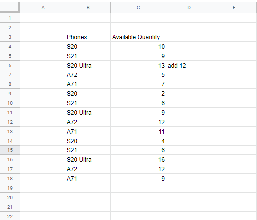257x220 pixels.
Task: Click the 'add 12' cell
Action: pyautogui.click(x=189, y=65)
